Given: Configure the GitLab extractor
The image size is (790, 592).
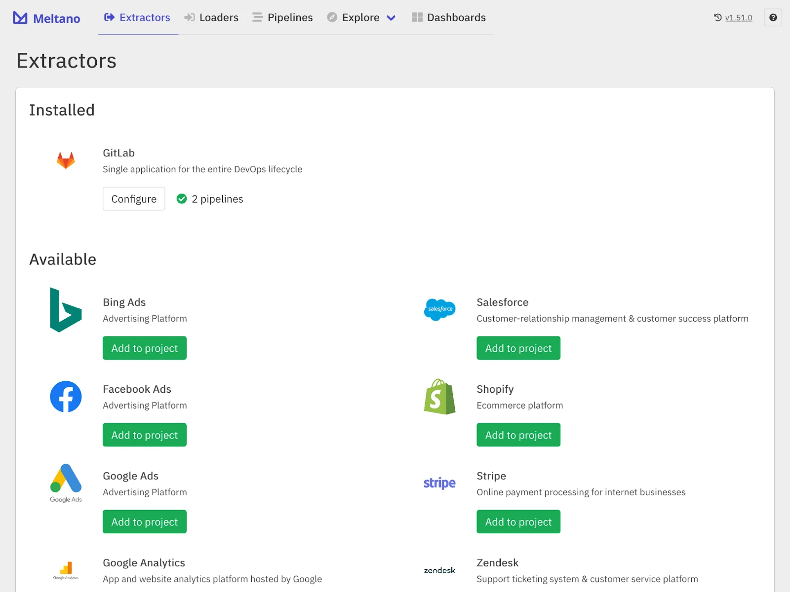Looking at the screenshot, I should 133,199.
